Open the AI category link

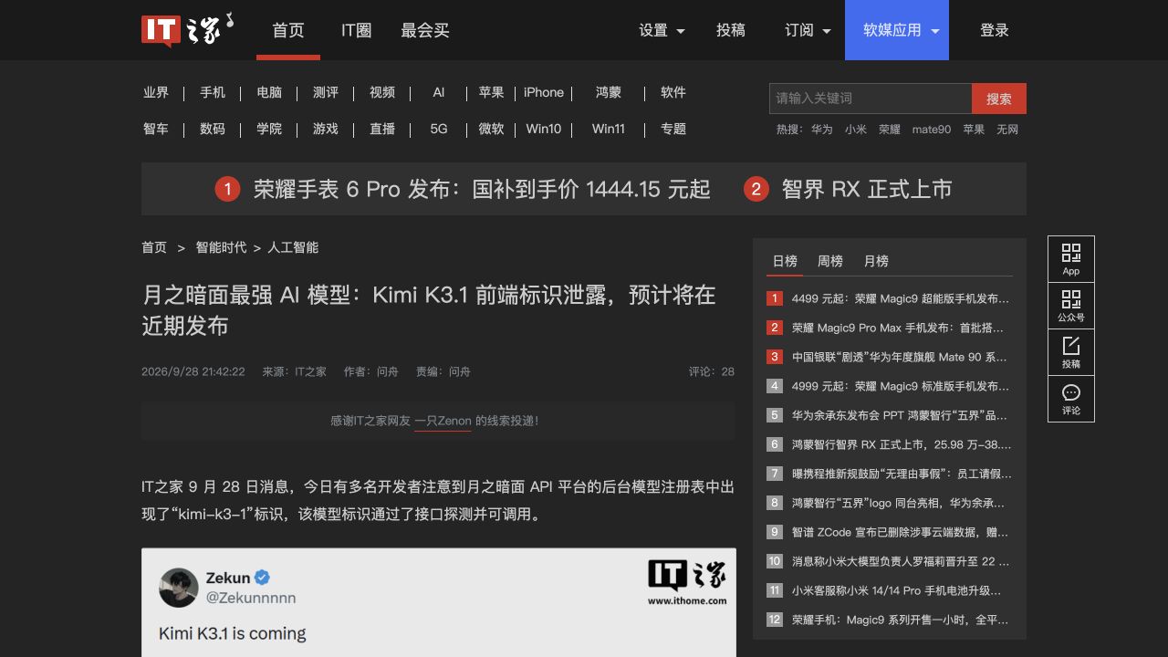point(439,92)
